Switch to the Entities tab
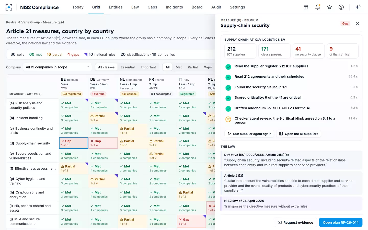The image size is (368, 230). click(116, 7)
